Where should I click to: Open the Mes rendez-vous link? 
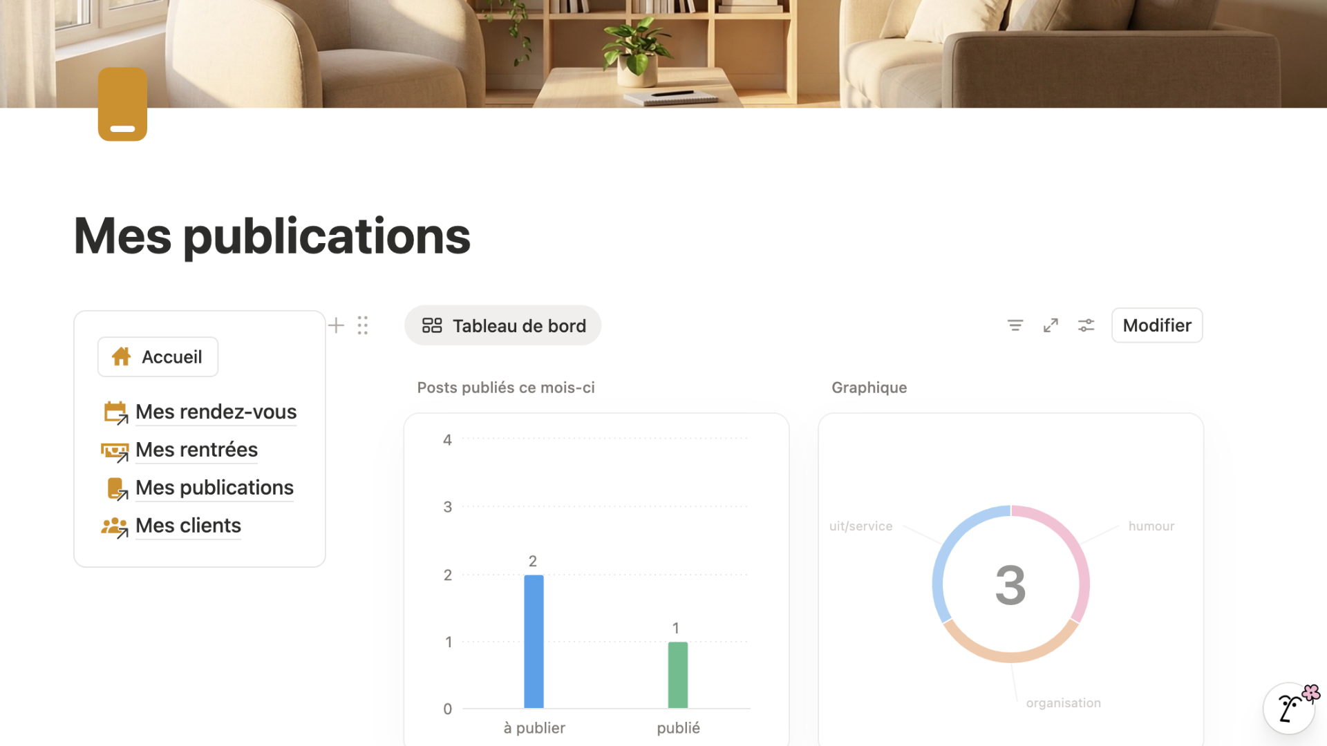click(x=216, y=412)
